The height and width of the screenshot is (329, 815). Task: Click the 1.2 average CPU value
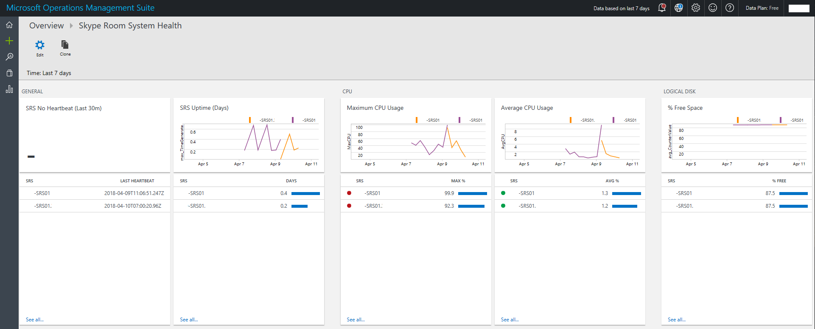[x=605, y=206]
